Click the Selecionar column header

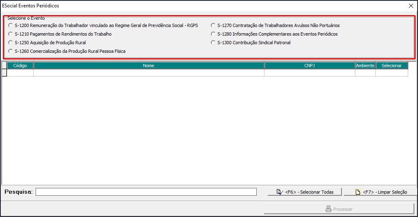(x=392, y=66)
